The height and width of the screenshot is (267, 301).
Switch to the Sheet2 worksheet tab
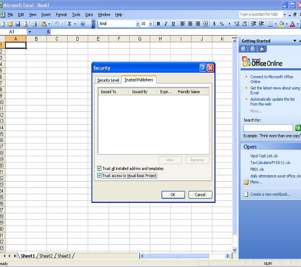click(x=46, y=256)
